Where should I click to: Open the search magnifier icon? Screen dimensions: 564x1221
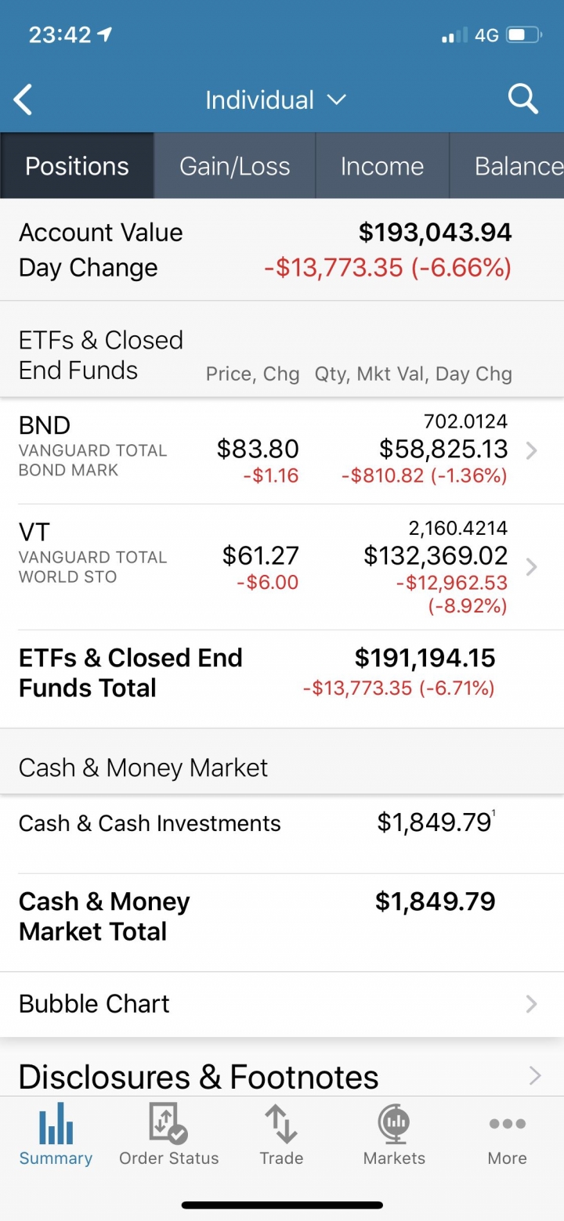[522, 99]
